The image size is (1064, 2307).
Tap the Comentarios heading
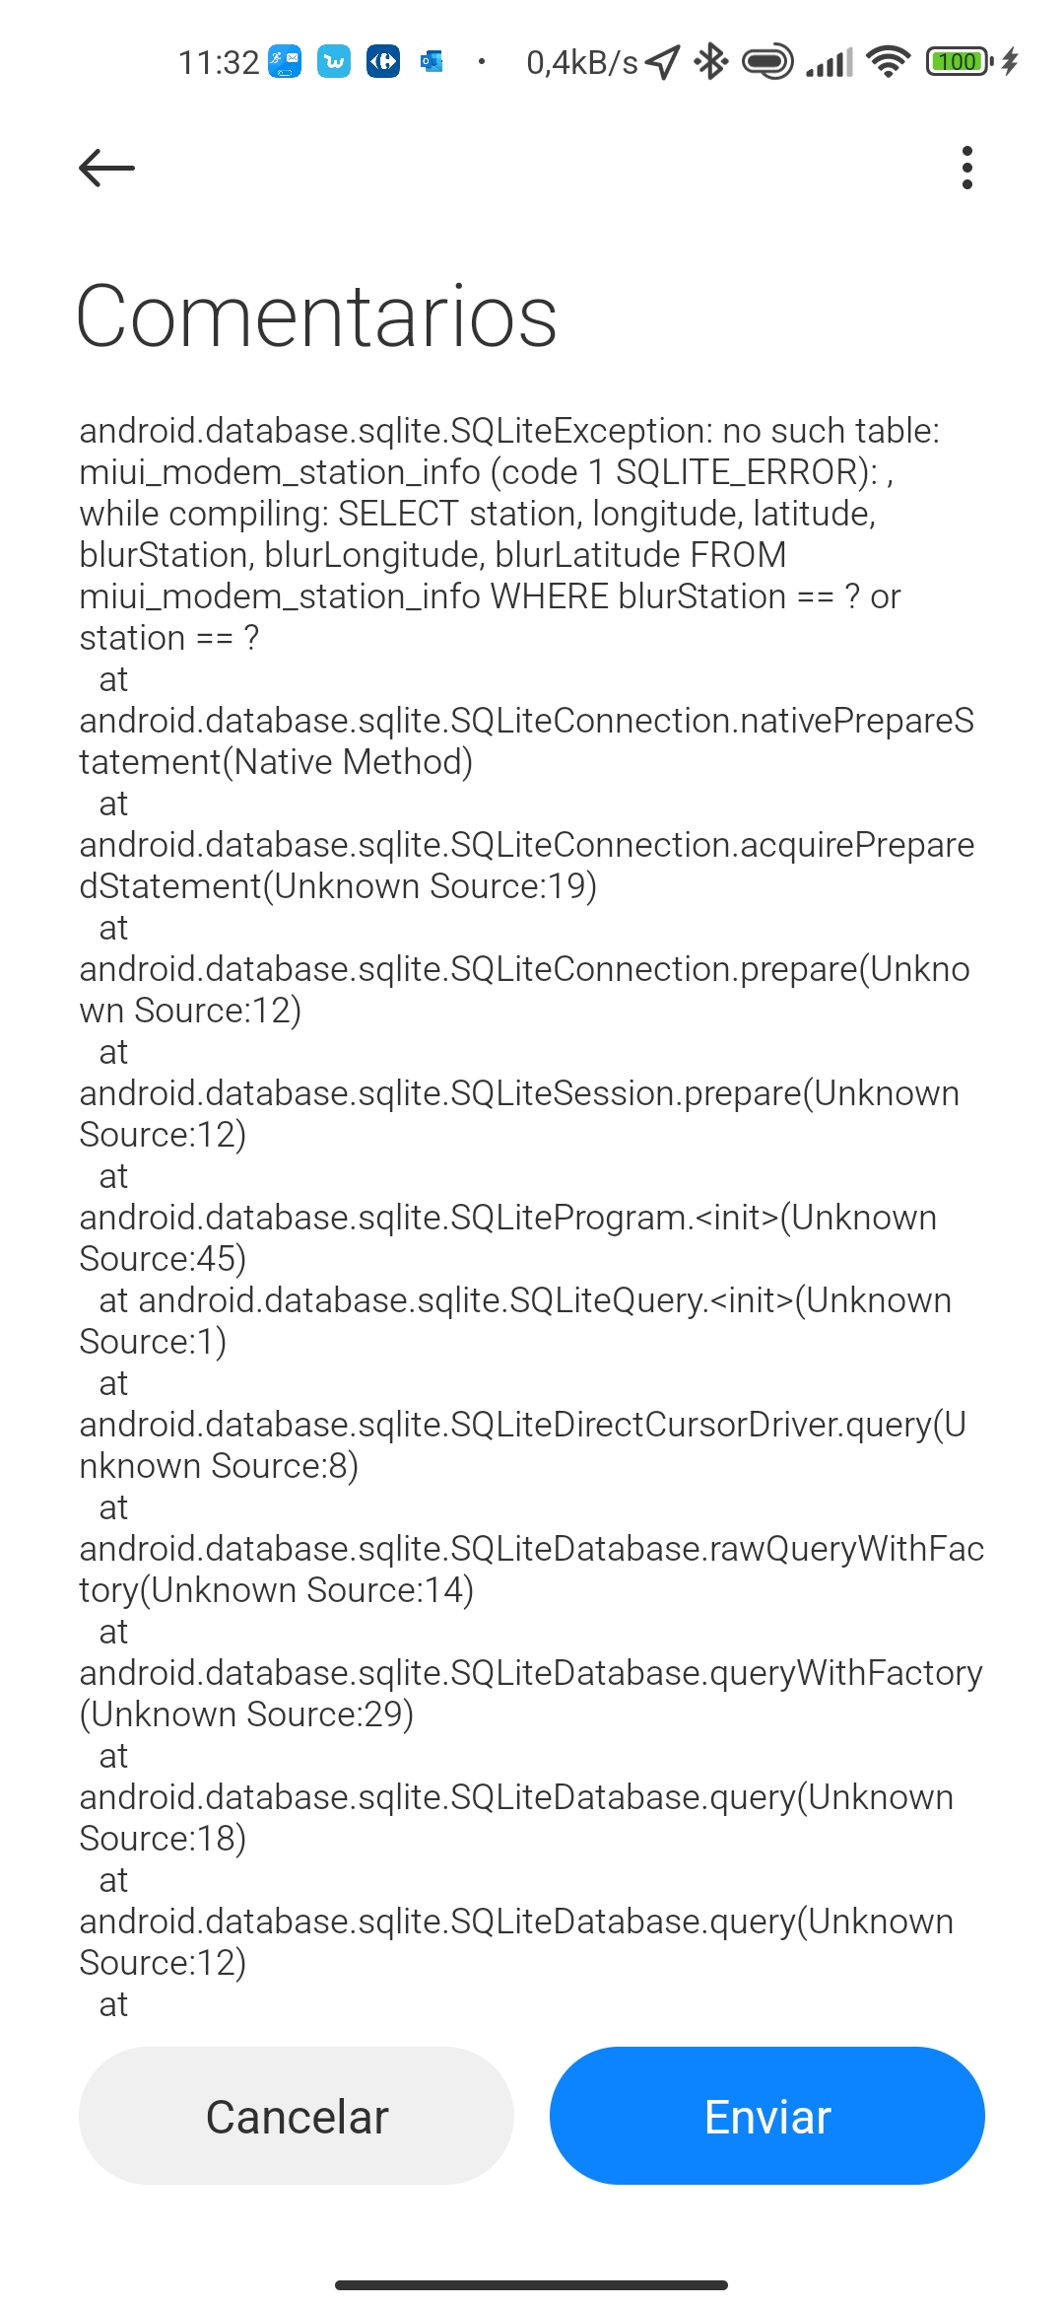coord(316,316)
